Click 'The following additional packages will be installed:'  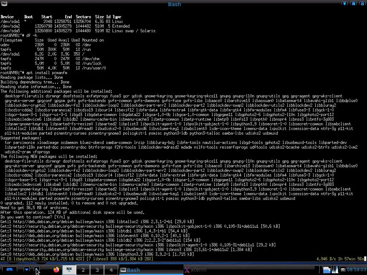point(56,91)
